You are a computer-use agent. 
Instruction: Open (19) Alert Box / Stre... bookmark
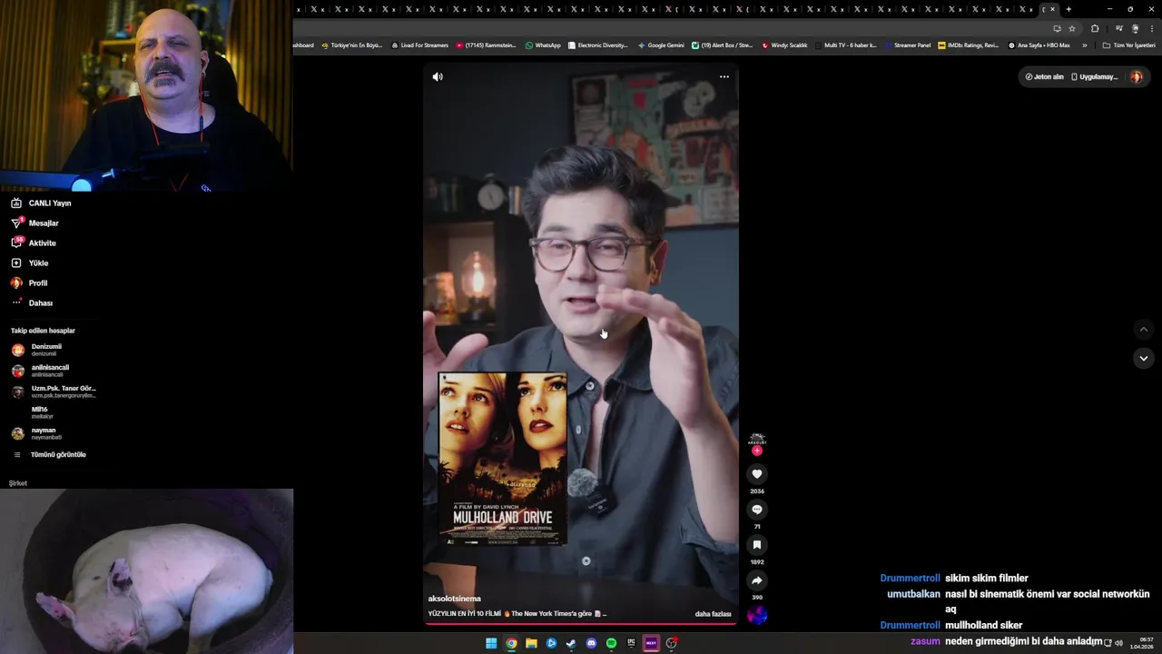coord(722,45)
